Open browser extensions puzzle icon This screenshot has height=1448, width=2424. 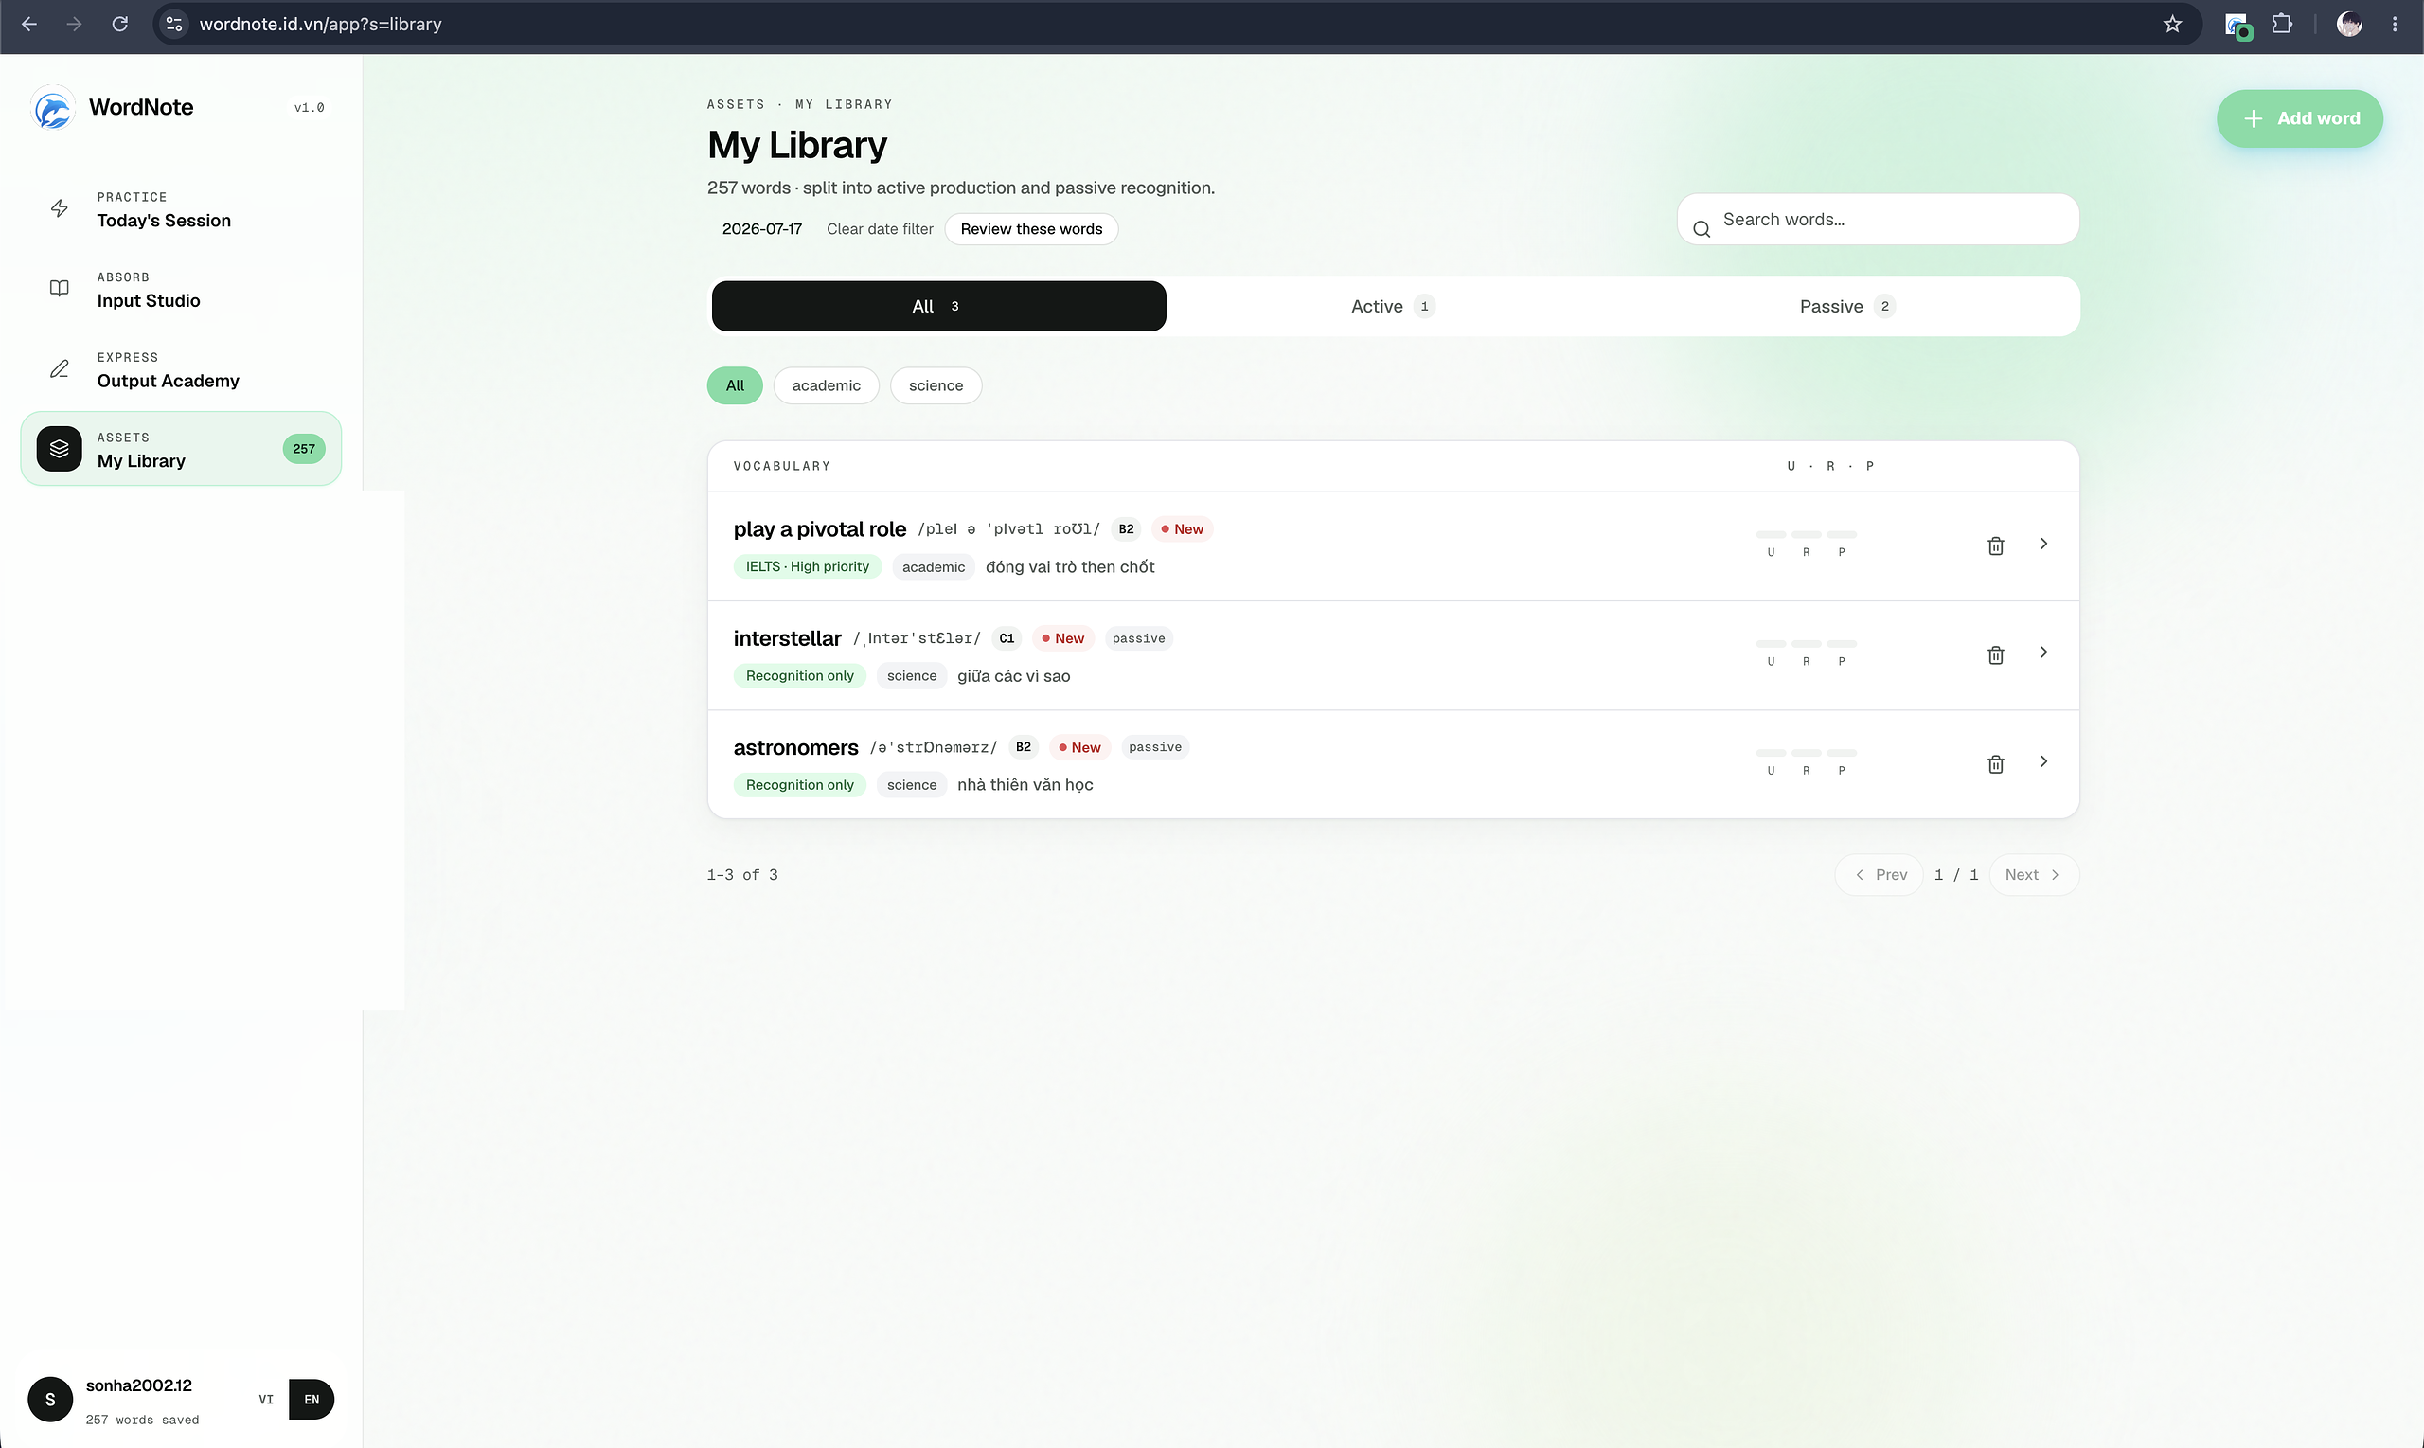pos(2282,24)
